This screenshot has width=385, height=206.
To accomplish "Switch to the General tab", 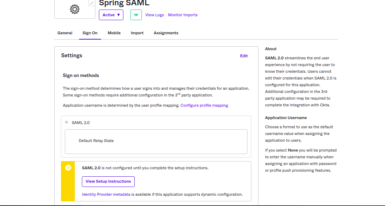I will point(65,33).
